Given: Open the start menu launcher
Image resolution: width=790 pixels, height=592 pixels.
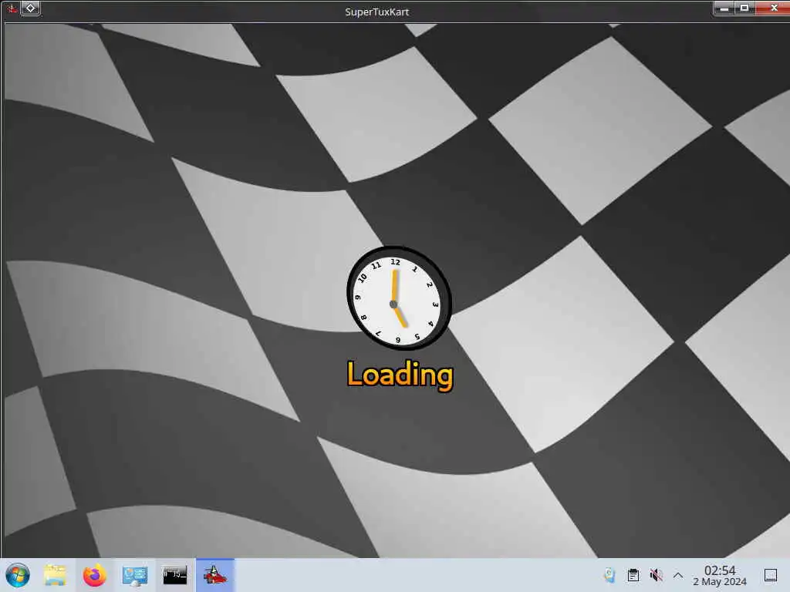Looking at the screenshot, I should point(18,575).
